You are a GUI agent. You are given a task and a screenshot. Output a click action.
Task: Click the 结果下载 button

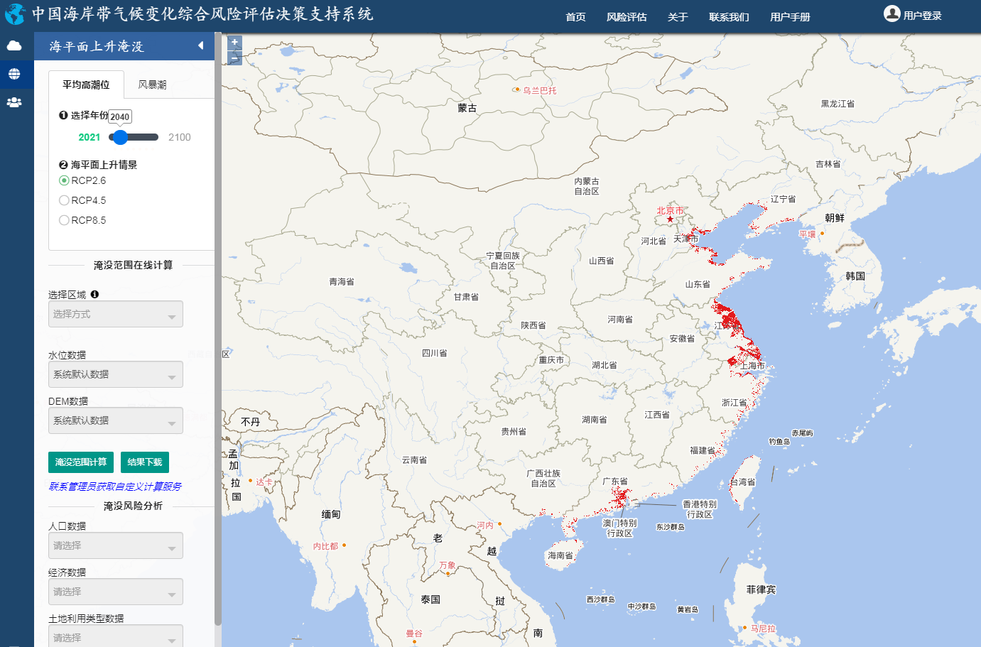145,462
